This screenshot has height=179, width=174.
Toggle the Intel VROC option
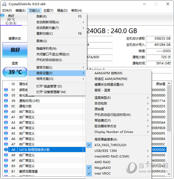click(x=119, y=173)
